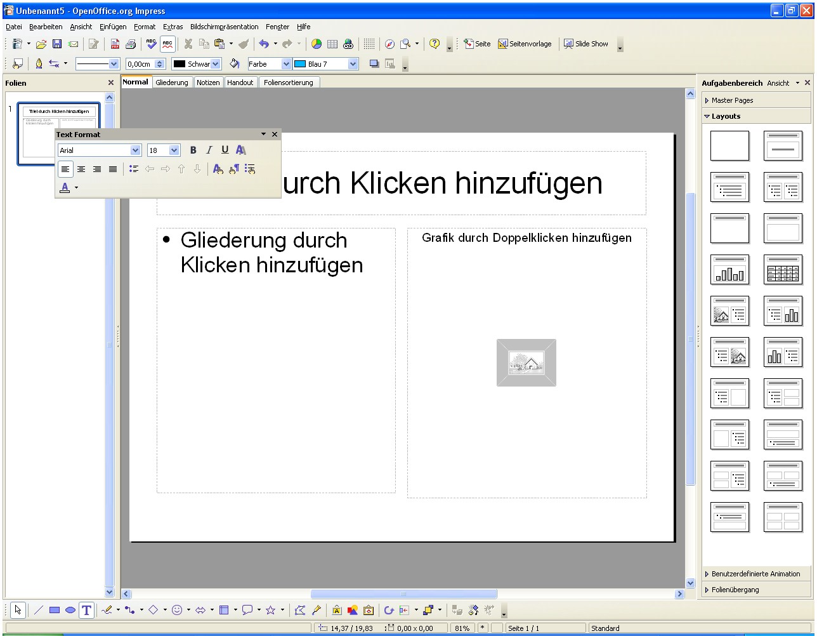The height and width of the screenshot is (636, 817).
Task: Switch to the Foliensortierung tab
Action: [289, 83]
